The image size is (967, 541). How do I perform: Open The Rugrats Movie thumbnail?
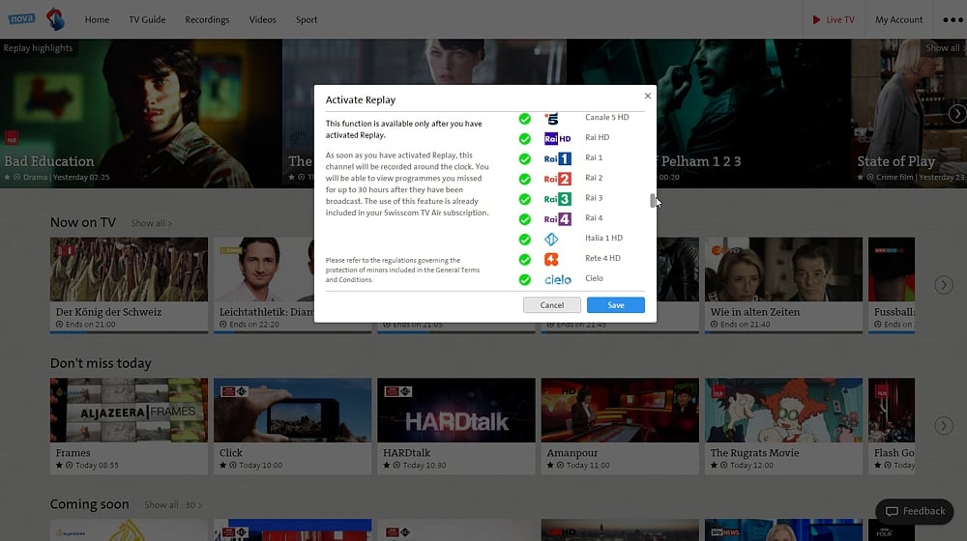(783, 411)
